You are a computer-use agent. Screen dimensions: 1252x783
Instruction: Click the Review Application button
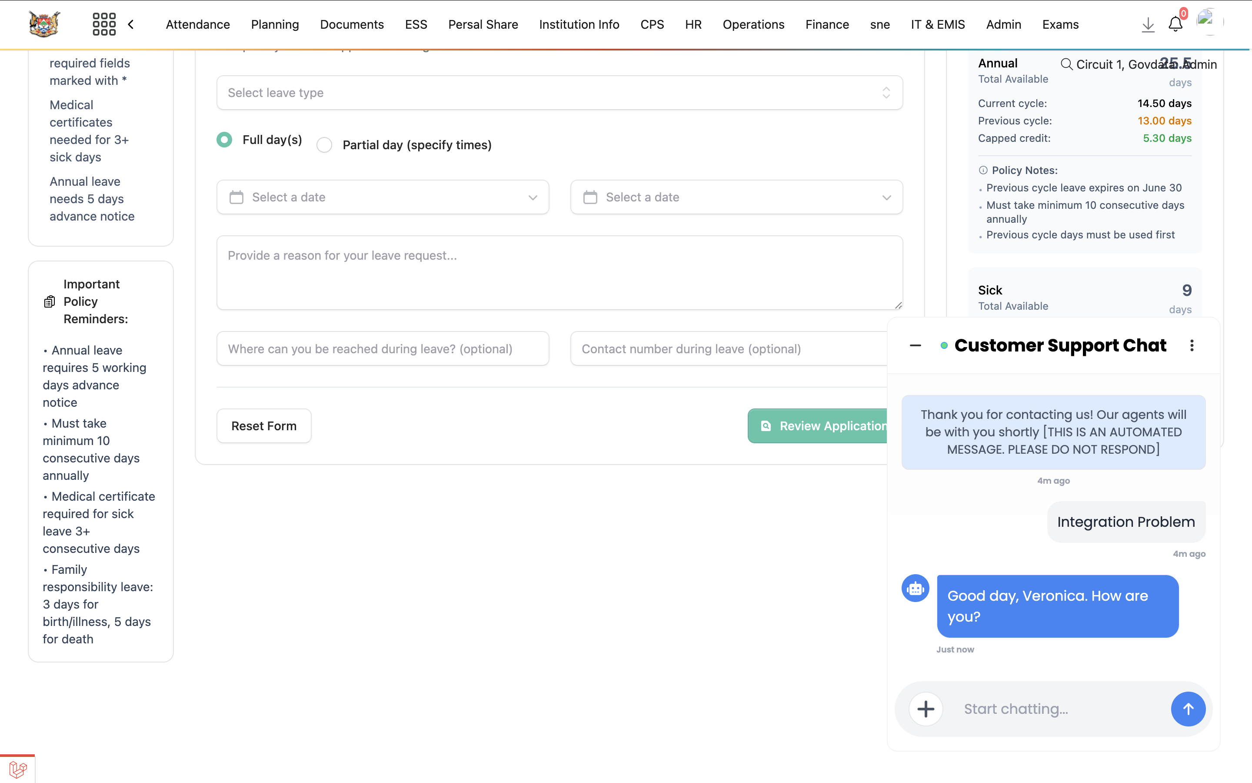[x=820, y=426]
